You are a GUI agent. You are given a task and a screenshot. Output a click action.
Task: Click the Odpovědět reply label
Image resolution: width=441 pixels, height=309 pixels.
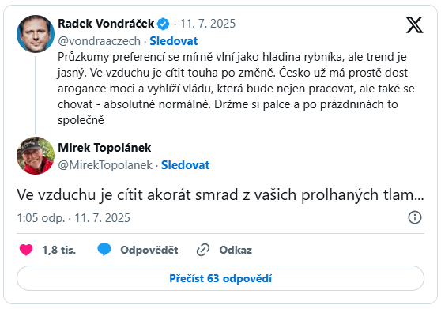click(x=149, y=250)
